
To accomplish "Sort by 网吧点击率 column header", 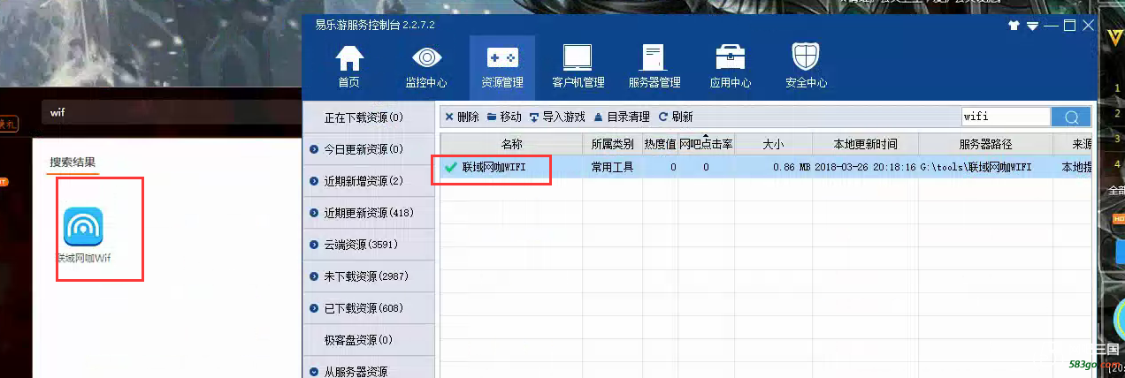I will [x=706, y=144].
